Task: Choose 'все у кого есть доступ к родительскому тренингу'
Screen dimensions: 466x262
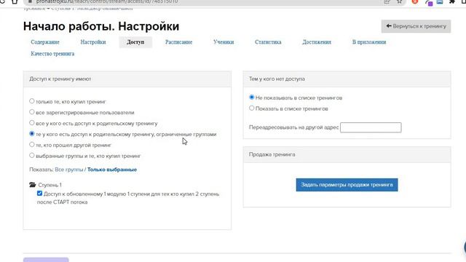Action: [x=32, y=123]
